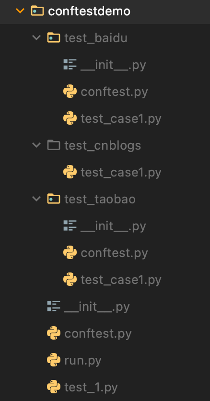Screen dimensions: 210x401
Task: Click the Python icon beside test_1.py
Action: pyautogui.click(x=54, y=387)
